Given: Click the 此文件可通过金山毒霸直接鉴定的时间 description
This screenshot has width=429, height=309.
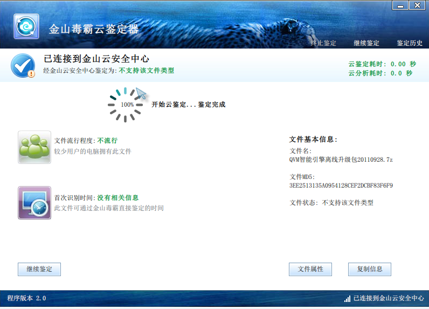Looking at the screenshot, I should tap(109, 208).
